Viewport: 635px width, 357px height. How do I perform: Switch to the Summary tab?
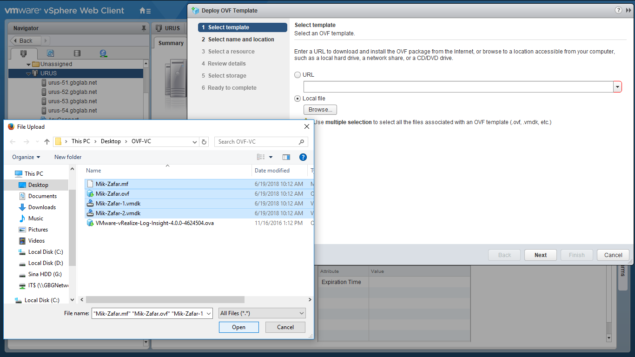171,43
